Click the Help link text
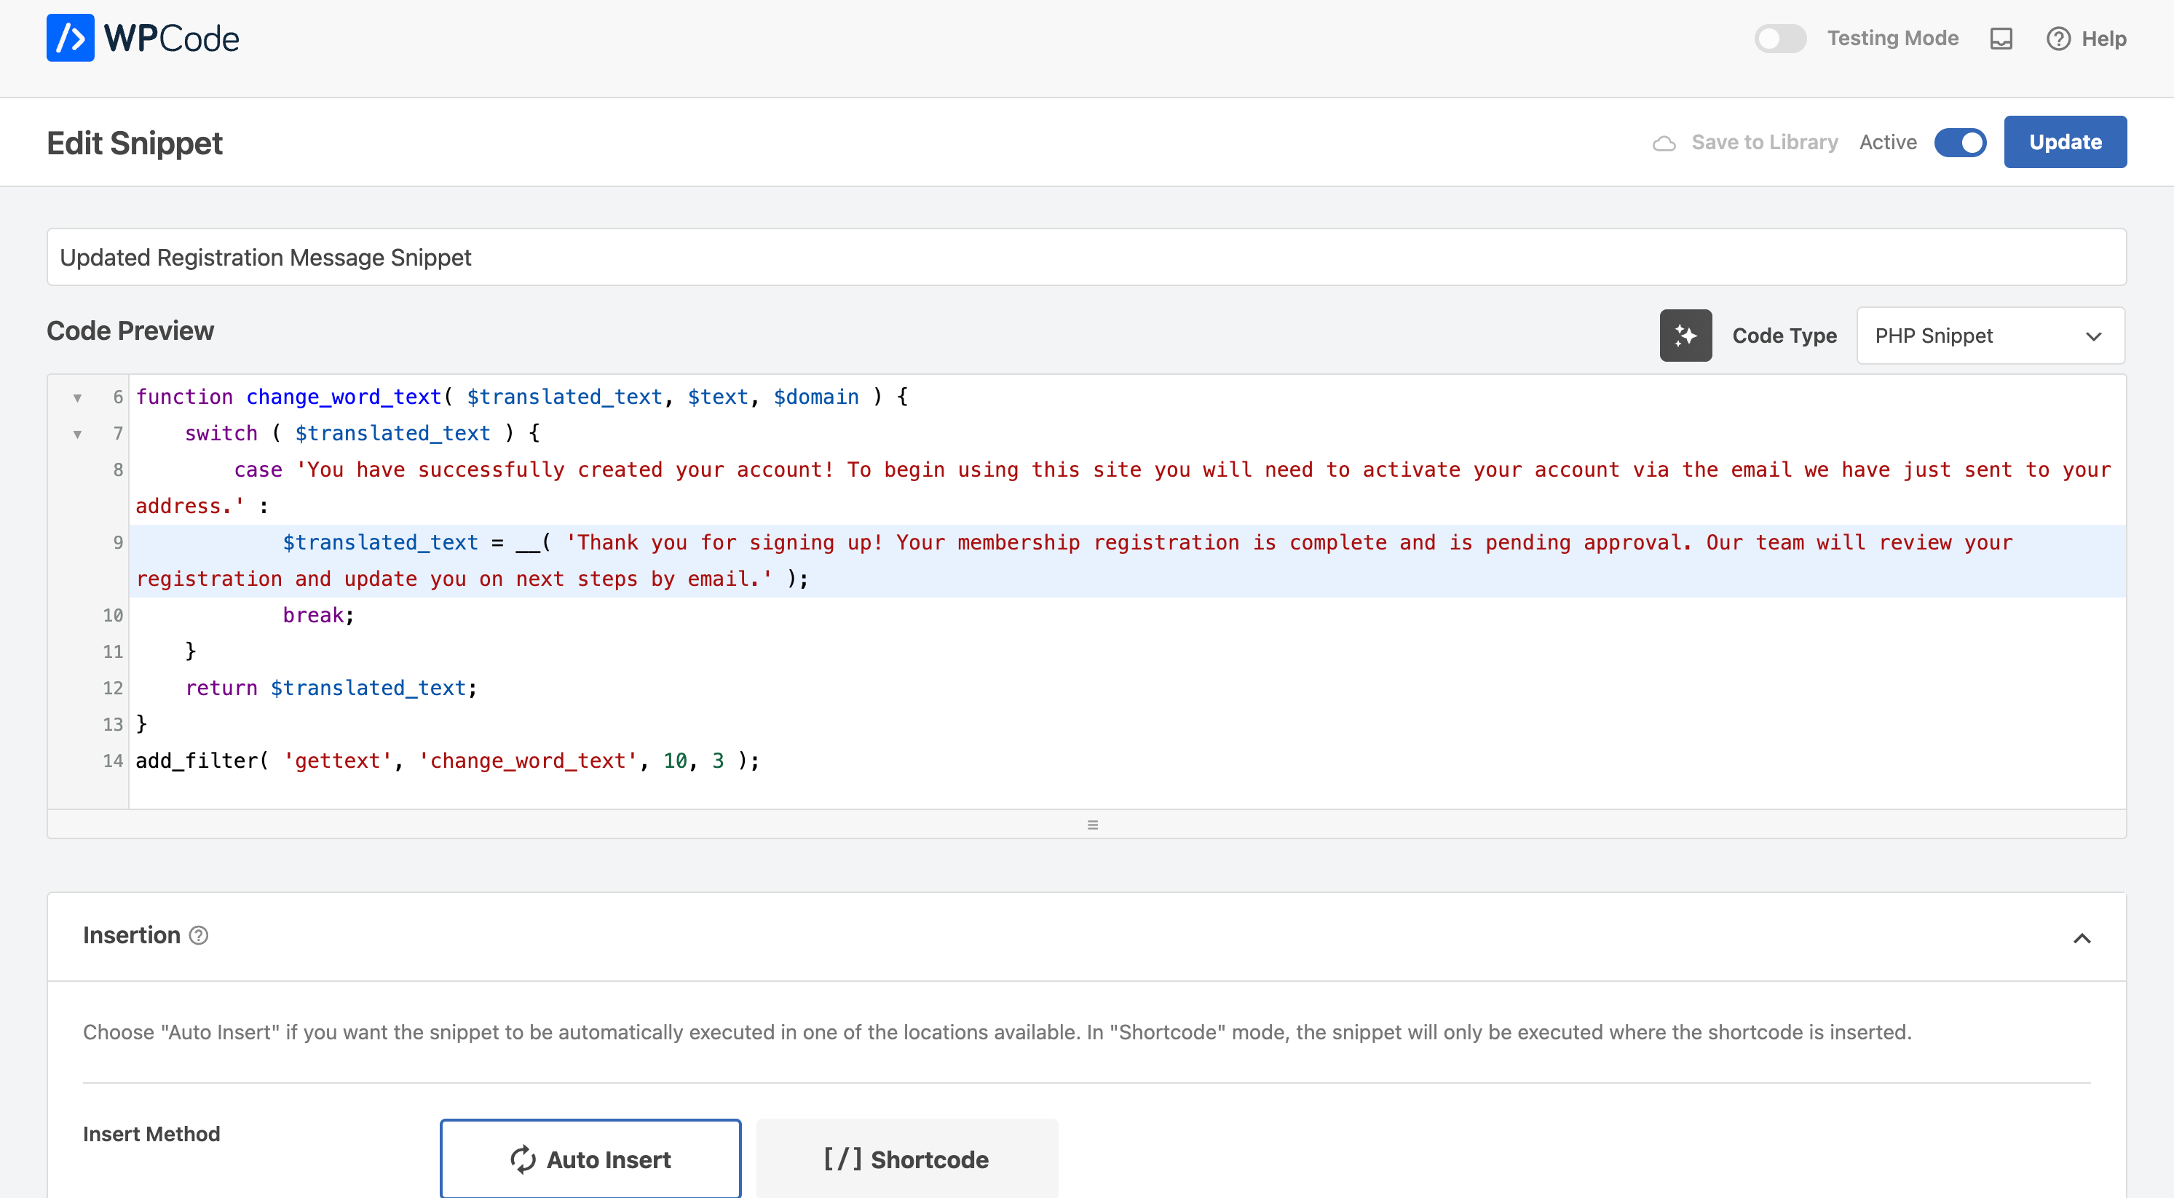The height and width of the screenshot is (1198, 2174). click(x=2103, y=39)
